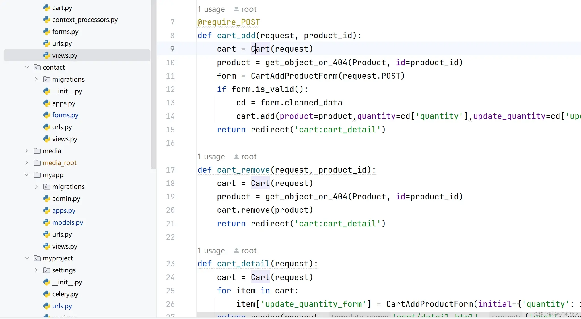Expand the settings folder in myproject

36,270
